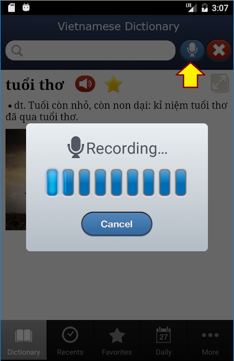
Task: Toggle the yellow favorite star for tuổi thơ
Action: [113, 84]
